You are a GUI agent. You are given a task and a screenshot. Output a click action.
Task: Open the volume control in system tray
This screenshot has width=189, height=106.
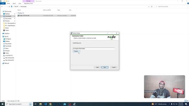[x=177, y=104]
